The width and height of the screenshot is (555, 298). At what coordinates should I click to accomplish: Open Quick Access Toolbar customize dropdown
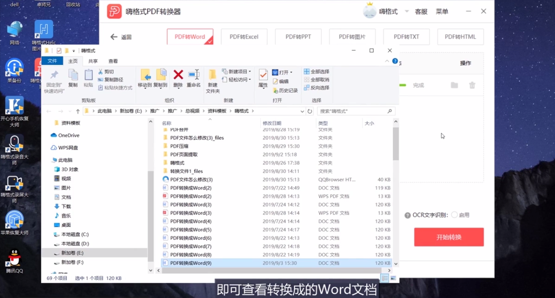74,51
